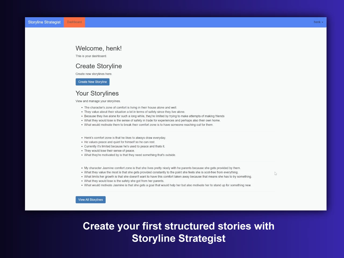Click the 'Create new storylines here' text
Viewport: 344px width, 258px height.
[94, 74]
